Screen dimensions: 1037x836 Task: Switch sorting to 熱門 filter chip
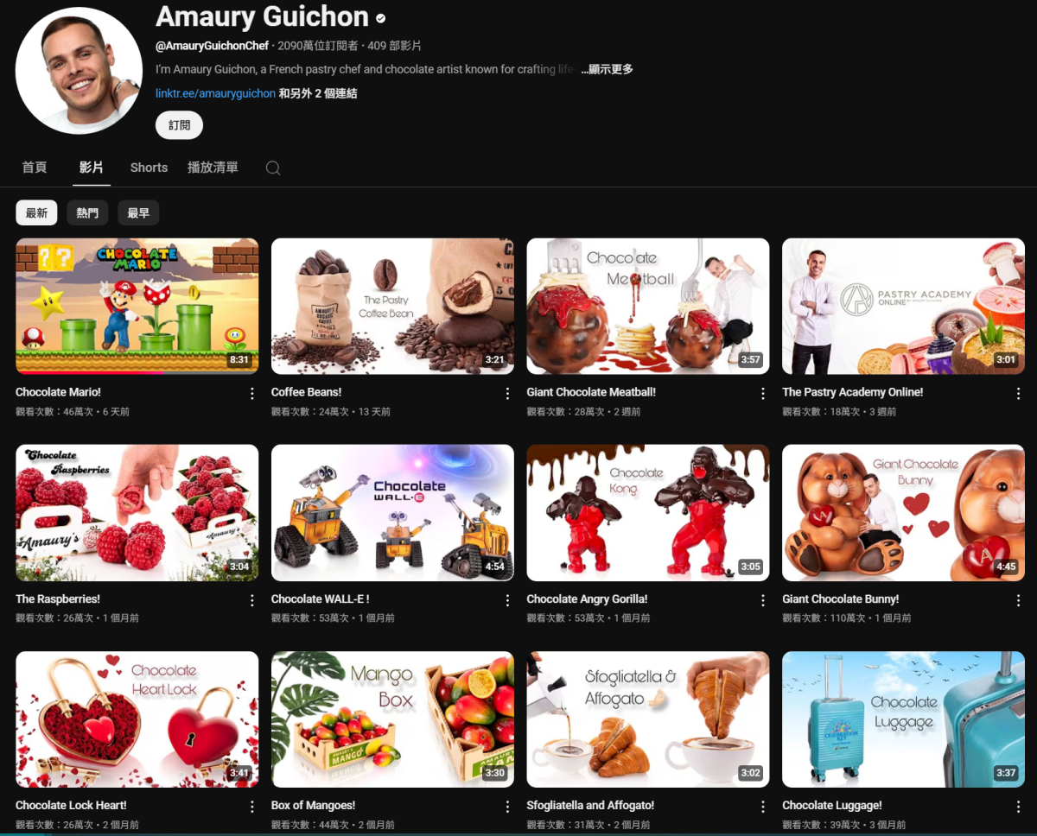(87, 213)
